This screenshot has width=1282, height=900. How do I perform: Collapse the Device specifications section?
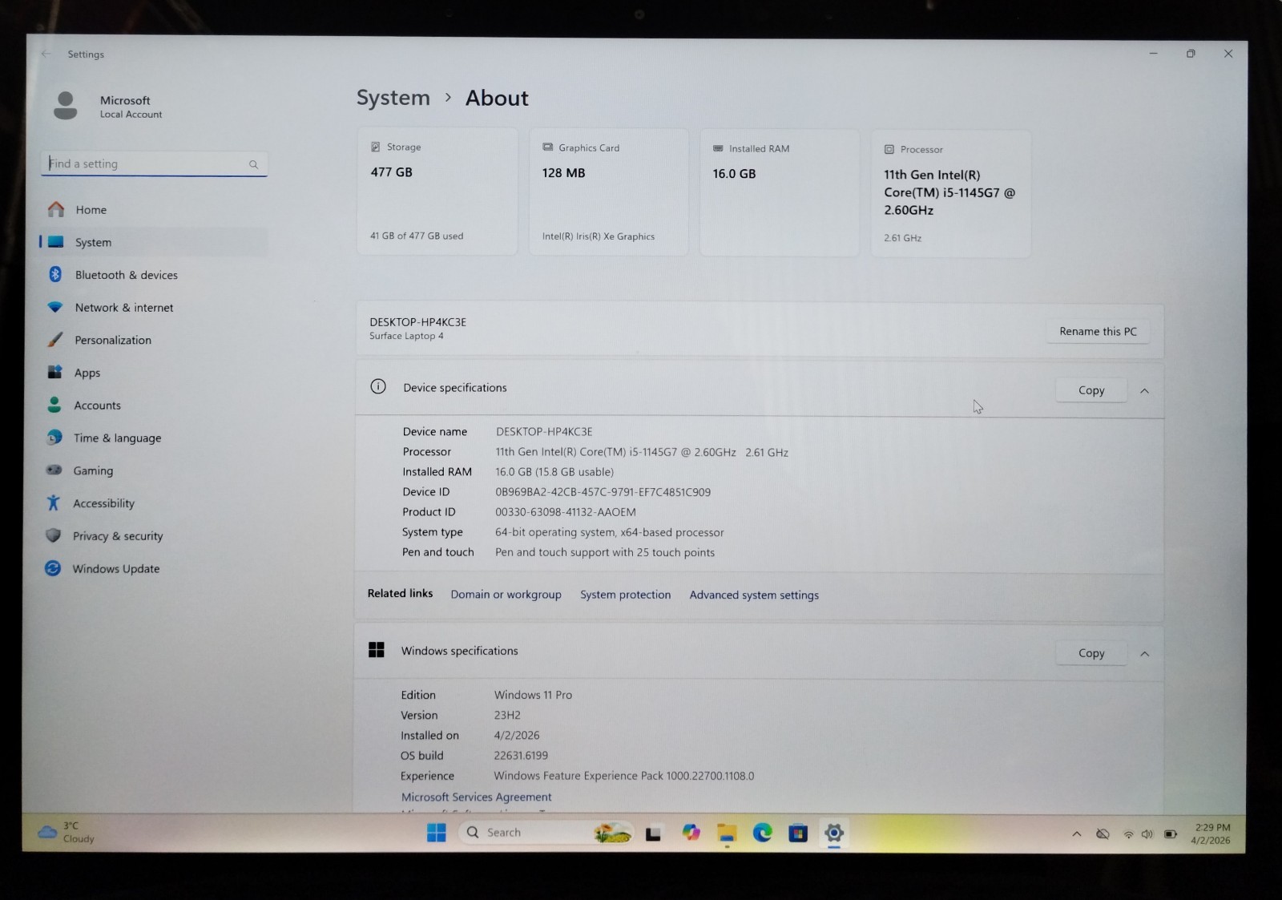tap(1144, 391)
